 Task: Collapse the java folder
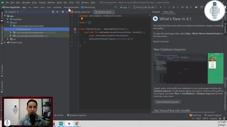point(8,23)
